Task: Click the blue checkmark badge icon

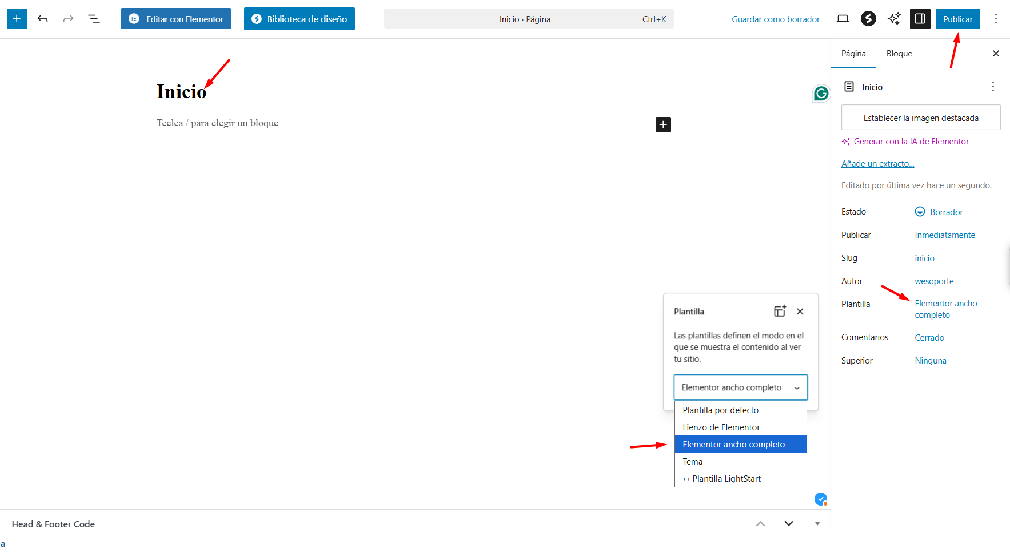Action: click(821, 499)
